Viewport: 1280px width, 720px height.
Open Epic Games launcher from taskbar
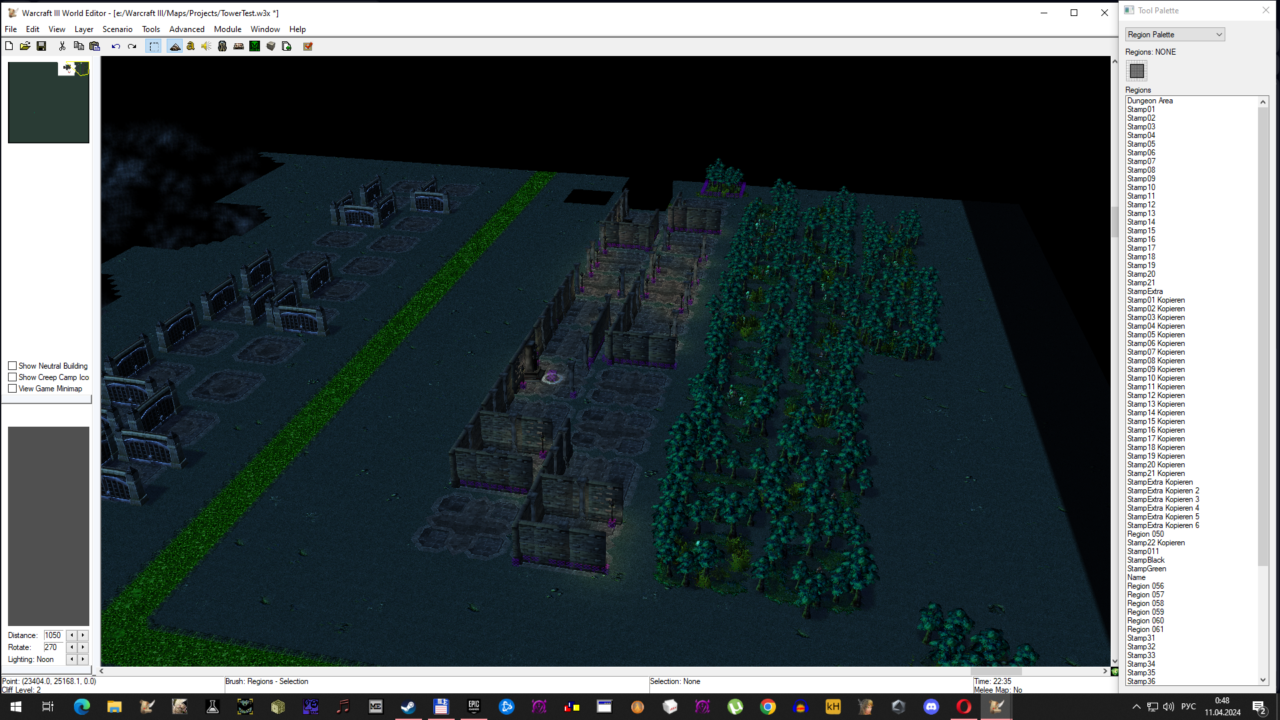click(x=474, y=707)
